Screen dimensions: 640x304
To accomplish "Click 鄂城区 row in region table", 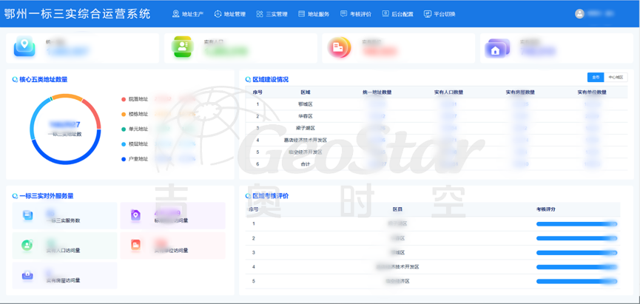I will coord(305,104).
